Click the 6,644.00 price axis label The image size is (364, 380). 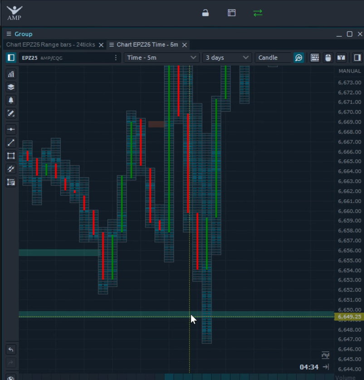pos(349,369)
